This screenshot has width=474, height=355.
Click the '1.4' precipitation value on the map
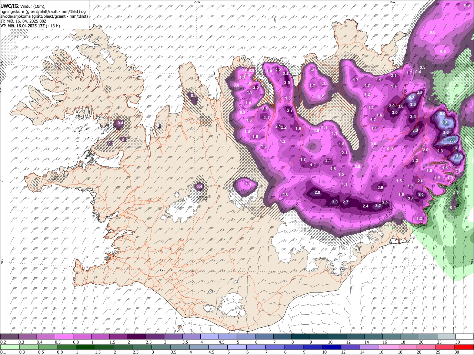coord(248,103)
